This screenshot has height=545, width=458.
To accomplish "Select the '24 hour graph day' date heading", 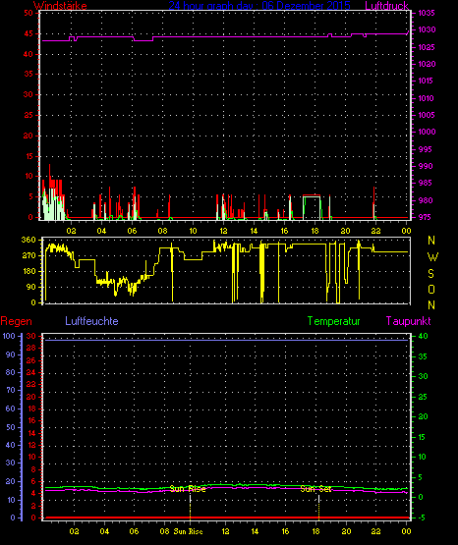I will (259, 6).
